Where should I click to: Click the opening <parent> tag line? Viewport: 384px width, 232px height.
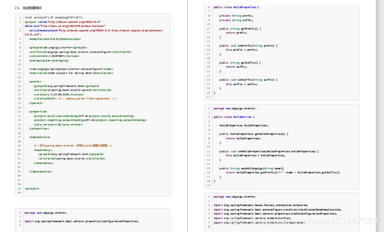point(35,82)
